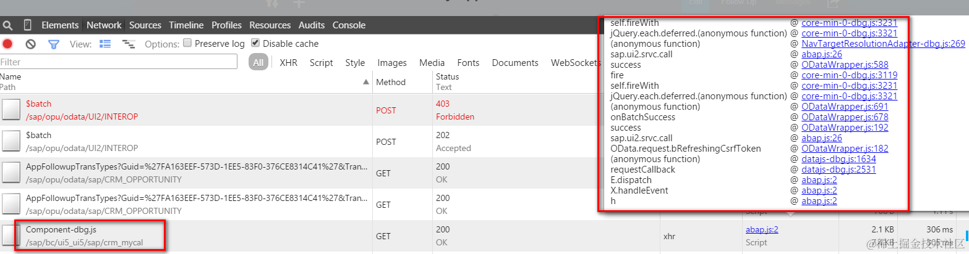Filter requests by Images
The height and width of the screenshot is (254, 969).
[x=392, y=63]
